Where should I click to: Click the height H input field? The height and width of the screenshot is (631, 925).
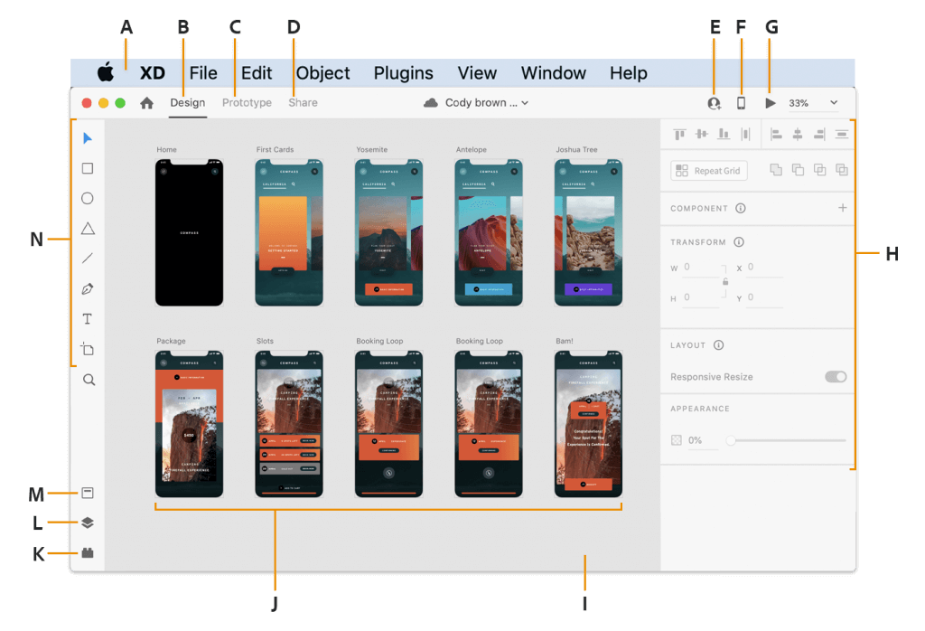pos(701,298)
